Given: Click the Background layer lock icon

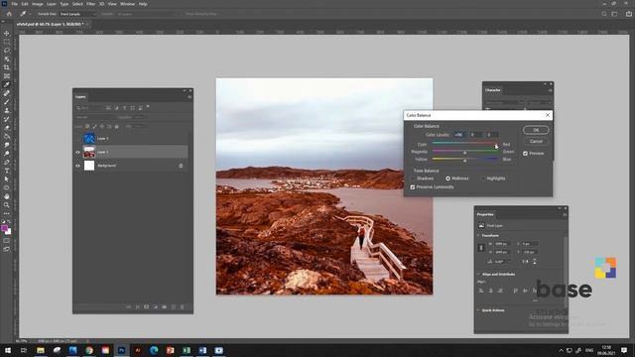Looking at the screenshot, I should click(181, 166).
